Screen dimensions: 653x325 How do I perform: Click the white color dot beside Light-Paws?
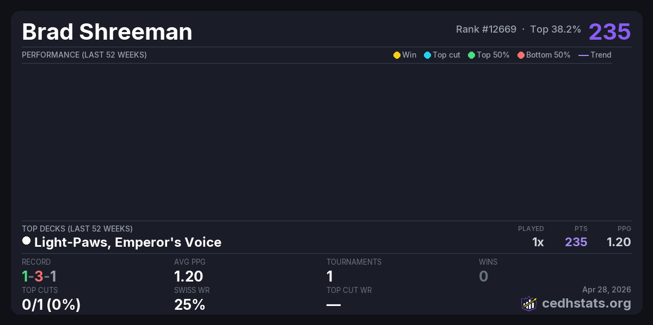pos(26,241)
